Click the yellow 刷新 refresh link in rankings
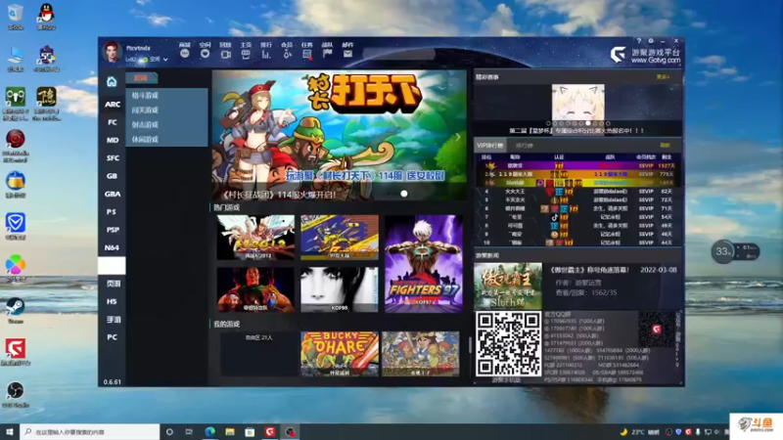This screenshot has height=440, width=783. tap(665, 145)
